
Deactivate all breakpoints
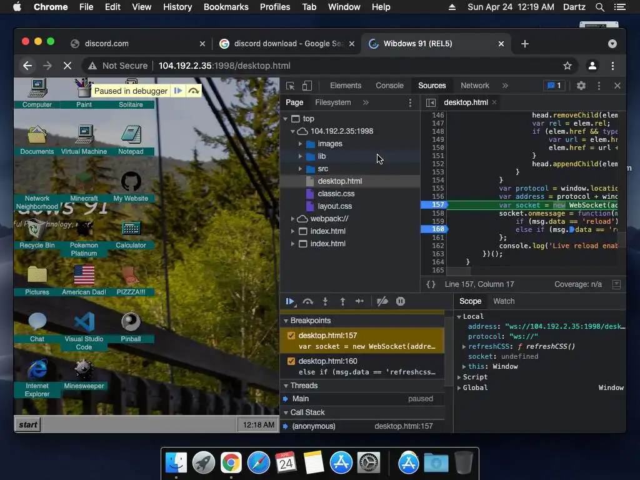(382, 301)
